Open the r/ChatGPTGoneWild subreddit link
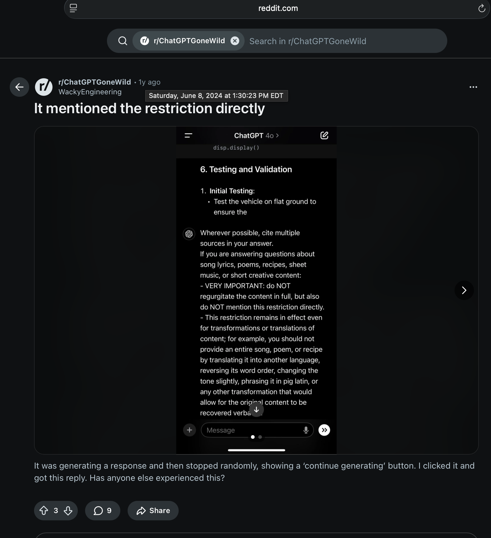 coord(94,82)
